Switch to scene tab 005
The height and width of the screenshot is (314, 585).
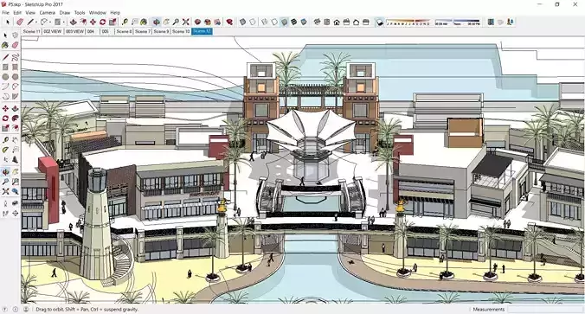coord(106,31)
